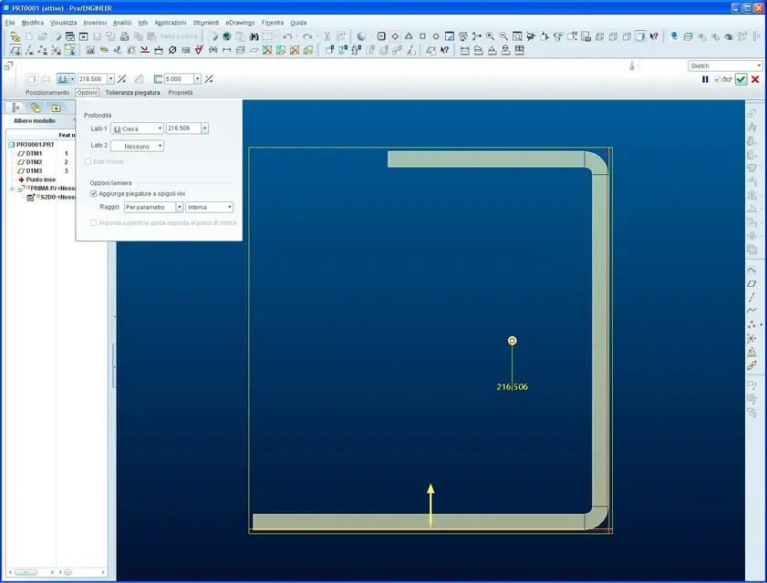Click the datum curve tool in right toolbar
Screen dimensions: 767x583
(x=751, y=311)
